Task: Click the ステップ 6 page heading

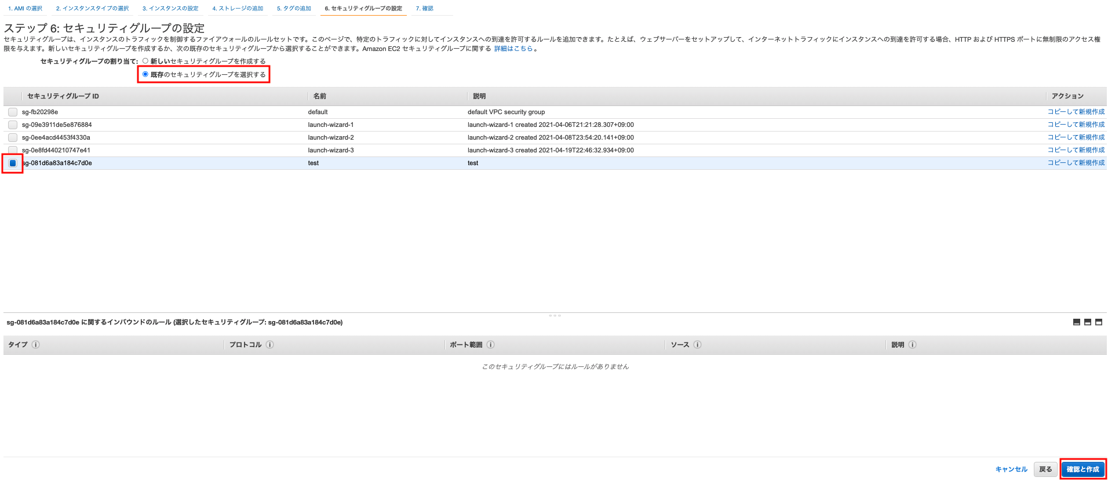Action: [x=104, y=28]
